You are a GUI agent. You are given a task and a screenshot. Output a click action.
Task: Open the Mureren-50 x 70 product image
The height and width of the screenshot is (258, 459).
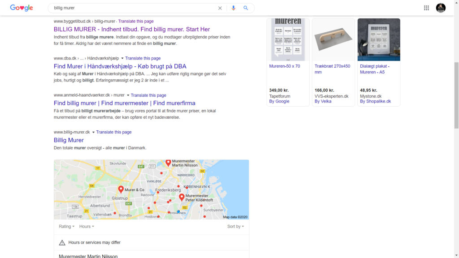click(x=288, y=39)
